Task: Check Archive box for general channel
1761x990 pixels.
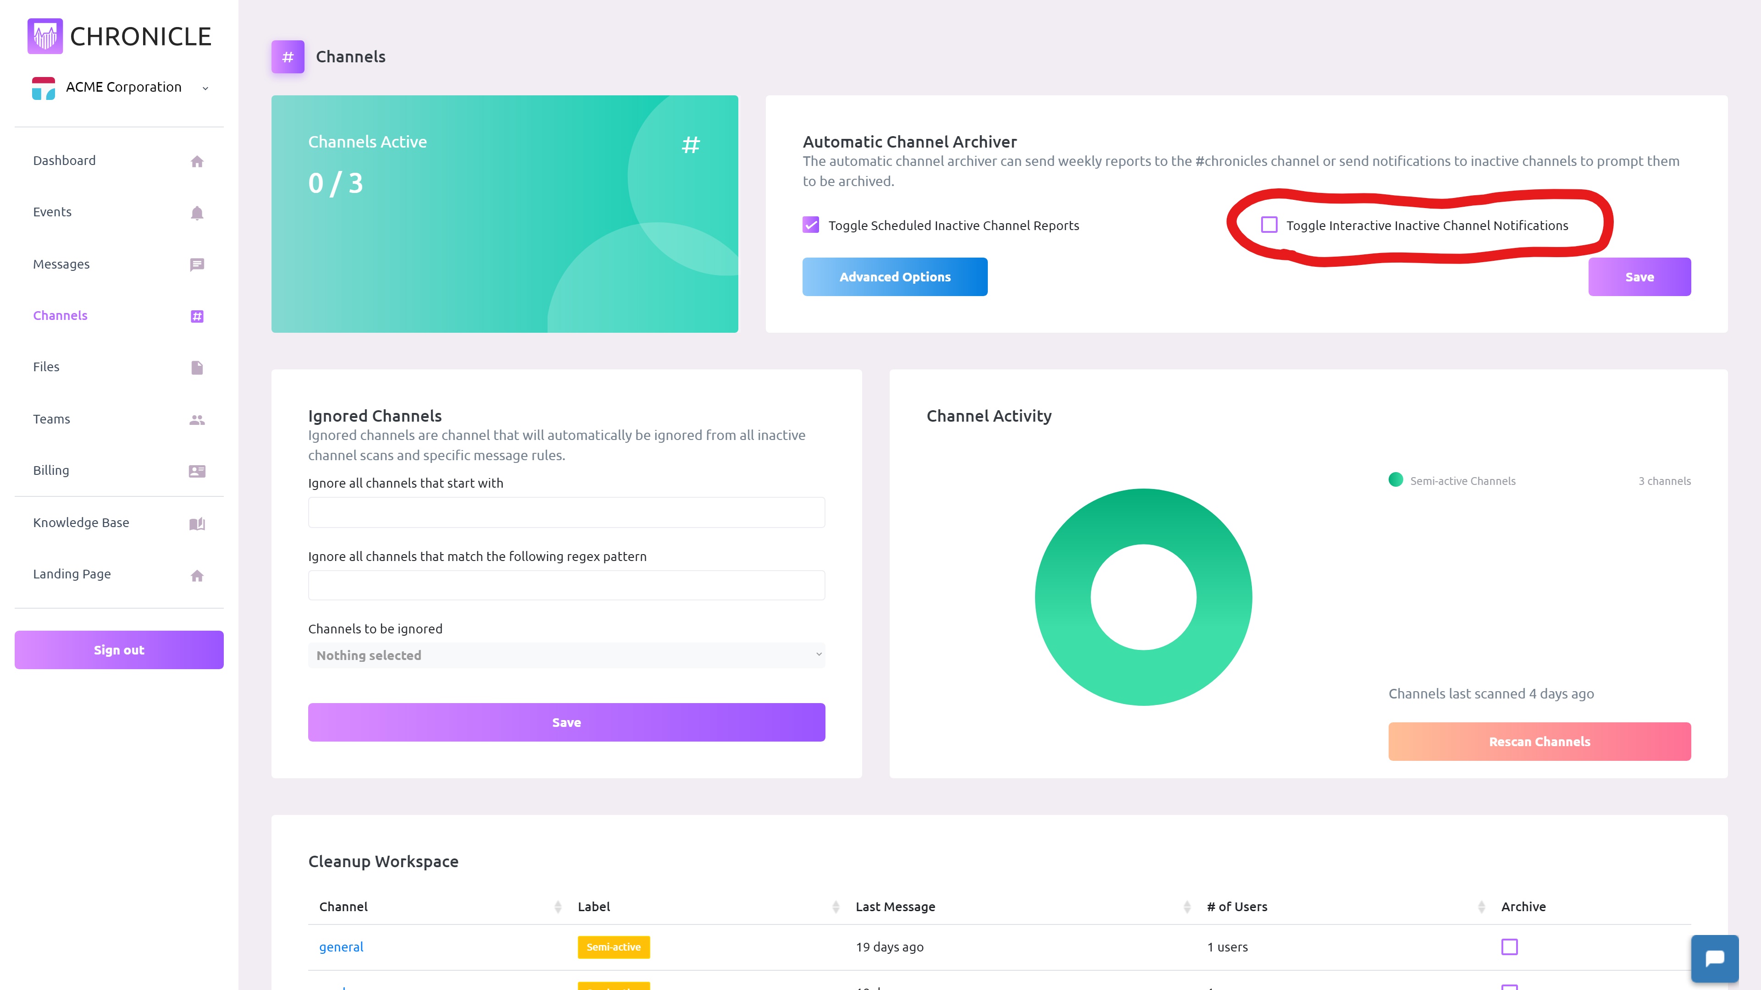Action: coord(1509,946)
